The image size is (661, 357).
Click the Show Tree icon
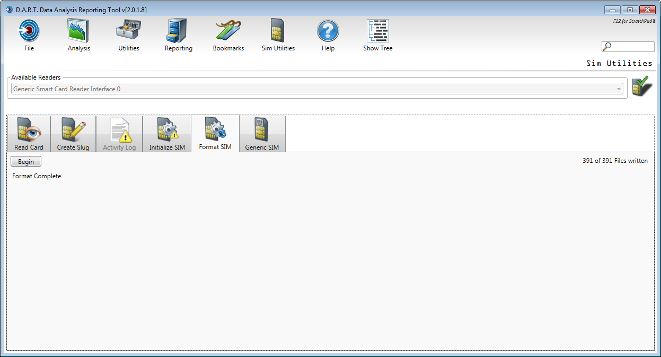(378, 31)
